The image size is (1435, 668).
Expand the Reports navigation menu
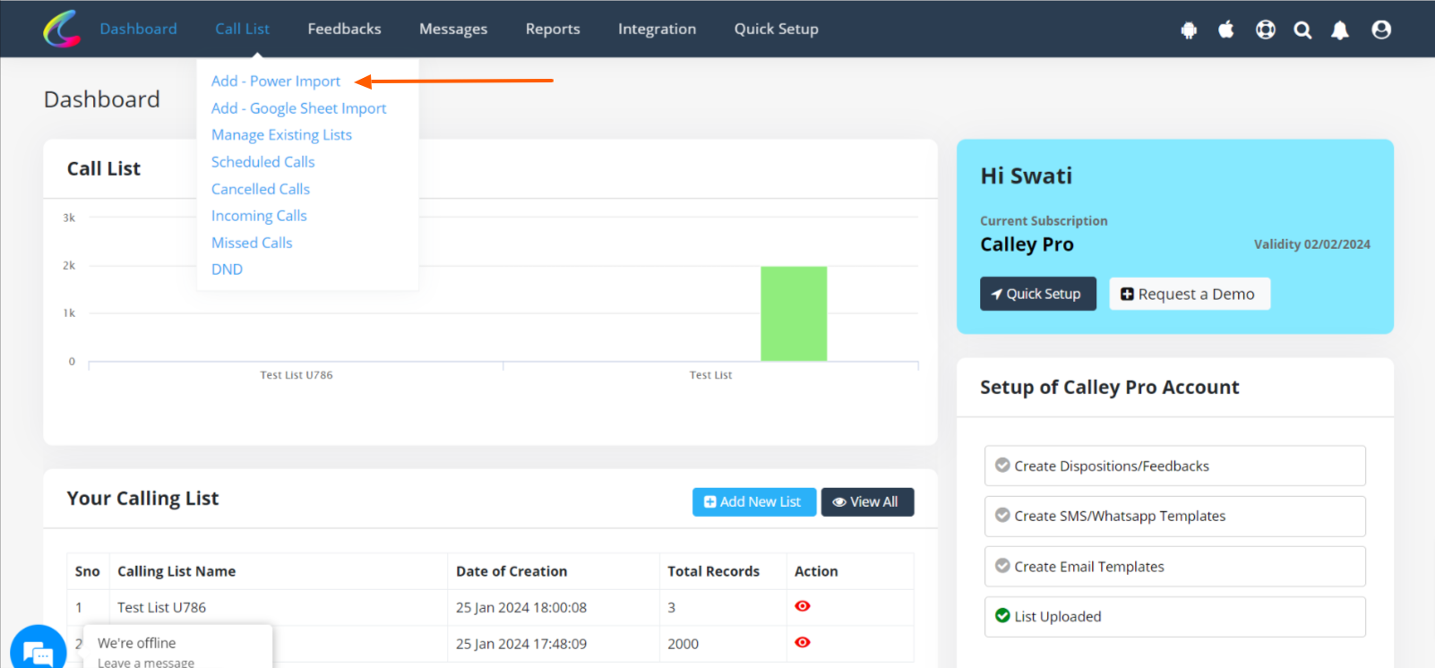tap(553, 29)
